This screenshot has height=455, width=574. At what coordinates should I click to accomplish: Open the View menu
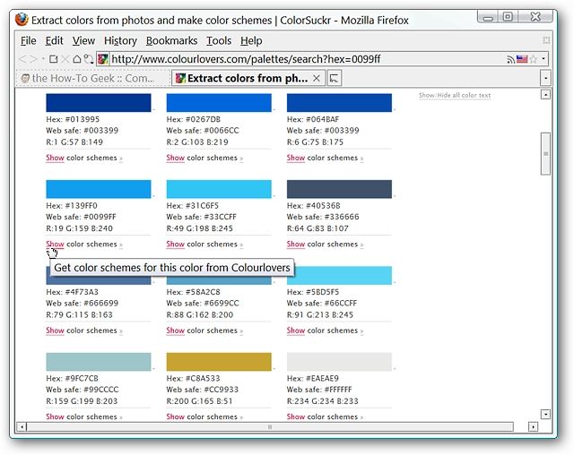pos(83,40)
